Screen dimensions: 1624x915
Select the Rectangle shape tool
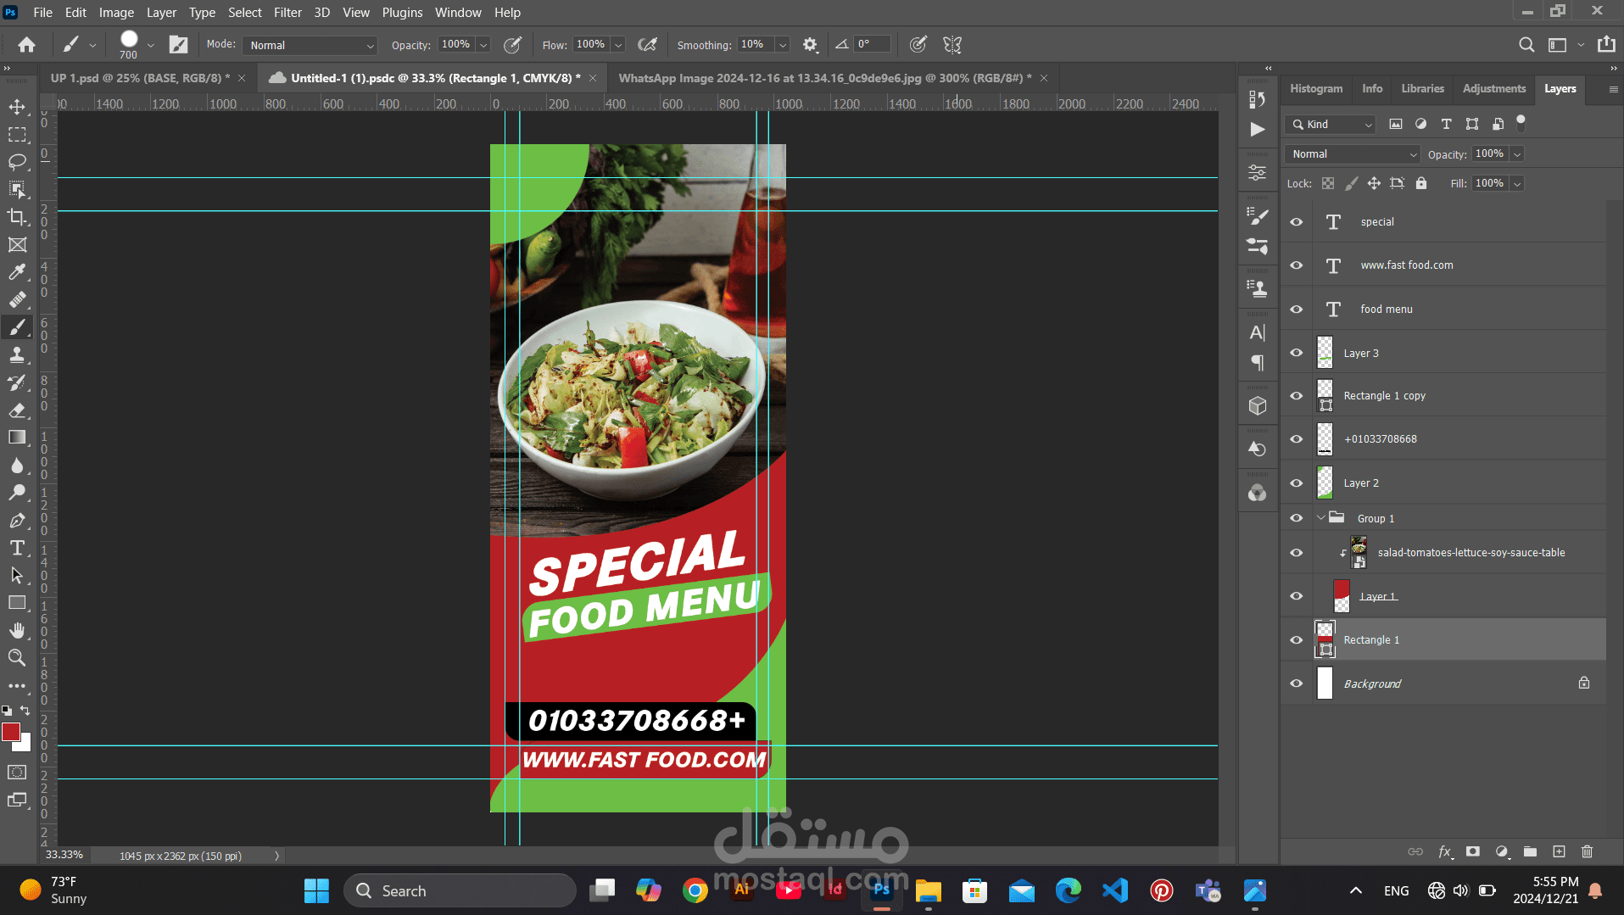17,603
